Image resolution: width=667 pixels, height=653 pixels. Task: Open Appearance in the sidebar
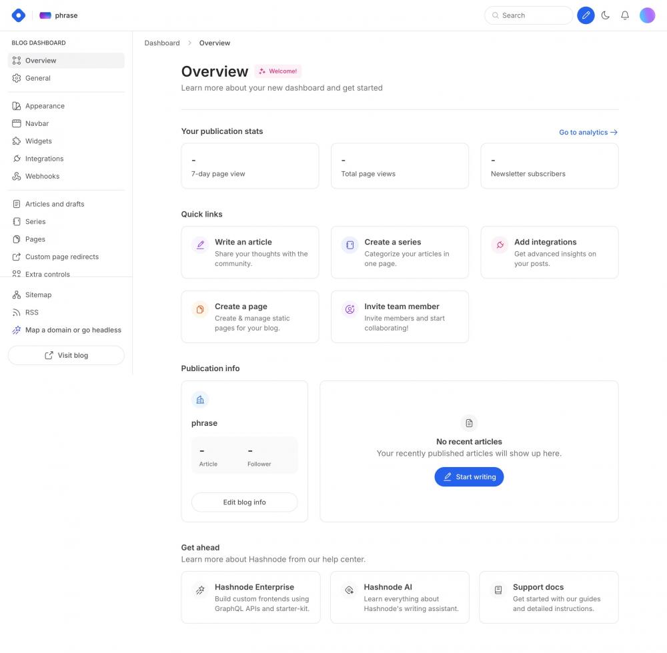(x=45, y=106)
